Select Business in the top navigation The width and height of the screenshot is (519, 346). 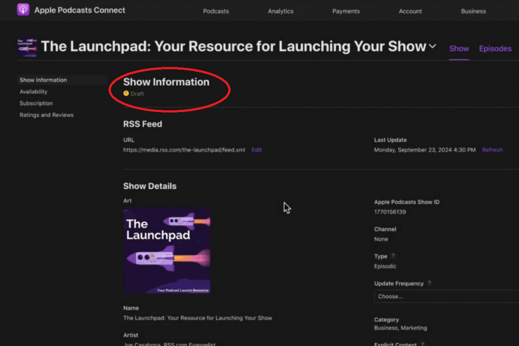click(x=473, y=11)
